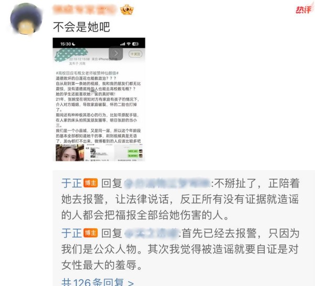This screenshot has width=315, height=286.
Task: Click the gold crown VIP badge
Action: [127, 9]
